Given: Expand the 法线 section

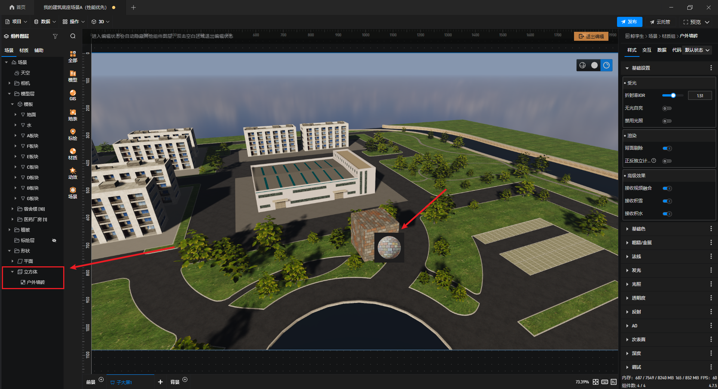Looking at the screenshot, I should pos(627,257).
